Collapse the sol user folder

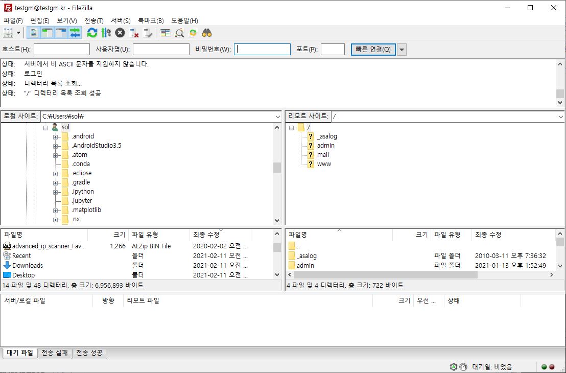point(45,127)
